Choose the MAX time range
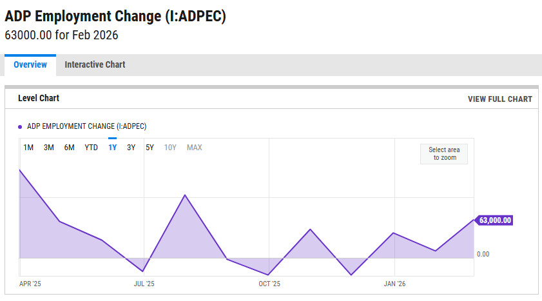 [x=194, y=148]
